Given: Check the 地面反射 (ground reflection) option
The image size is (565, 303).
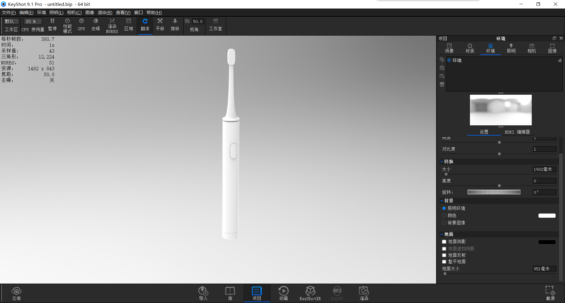Looking at the screenshot, I should pos(444,255).
